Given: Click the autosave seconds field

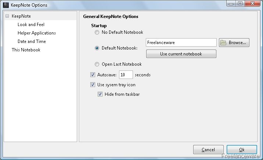Looking at the screenshot, I should pyautogui.click(x=126, y=75).
